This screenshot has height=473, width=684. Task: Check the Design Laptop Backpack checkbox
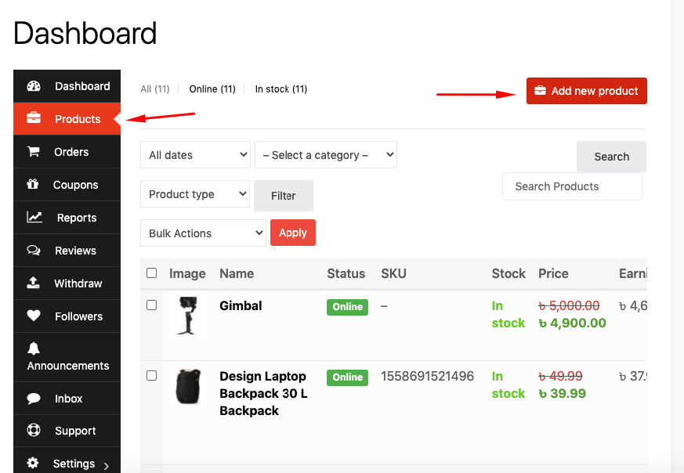[x=151, y=375]
